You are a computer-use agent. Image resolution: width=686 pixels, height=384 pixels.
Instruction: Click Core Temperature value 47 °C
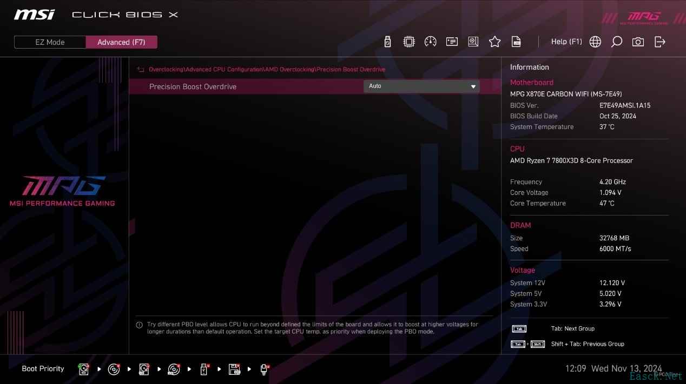click(607, 204)
